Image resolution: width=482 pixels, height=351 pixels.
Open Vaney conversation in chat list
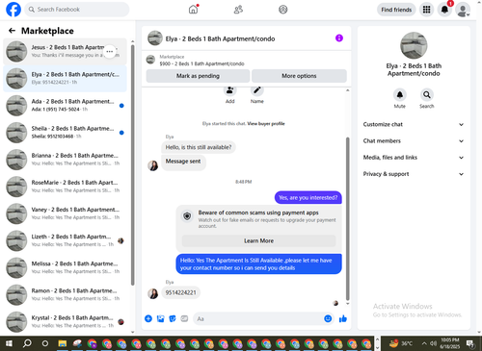point(65,213)
